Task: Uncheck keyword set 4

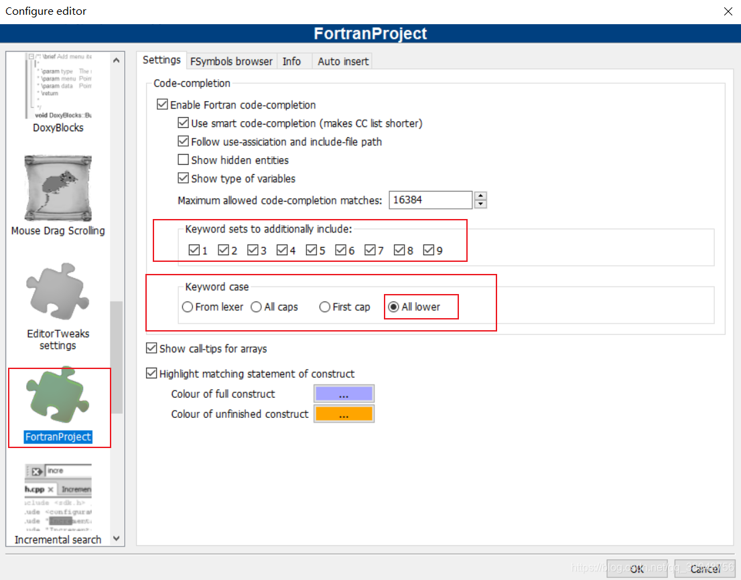Action: pyautogui.click(x=281, y=250)
